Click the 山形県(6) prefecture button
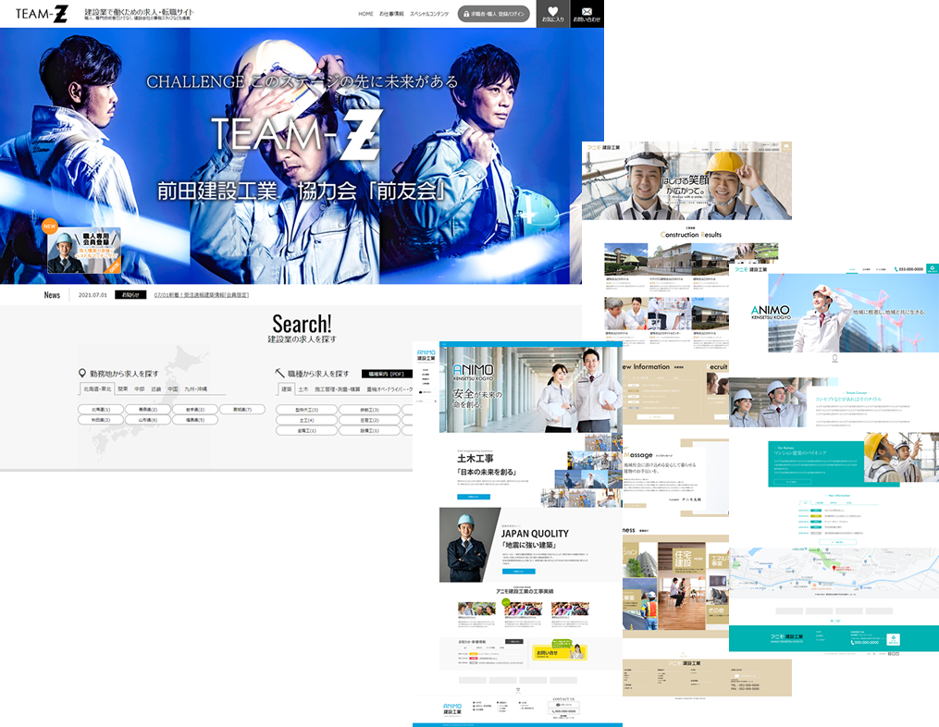This screenshot has width=939, height=727. click(x=147, y=420)
